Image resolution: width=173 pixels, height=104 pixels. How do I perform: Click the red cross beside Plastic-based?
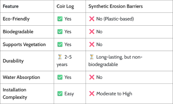[92, 19]
